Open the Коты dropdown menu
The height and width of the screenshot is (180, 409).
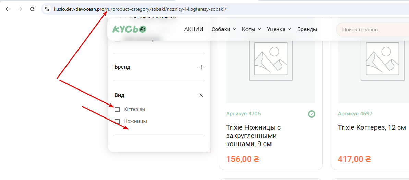click(251, 29)
